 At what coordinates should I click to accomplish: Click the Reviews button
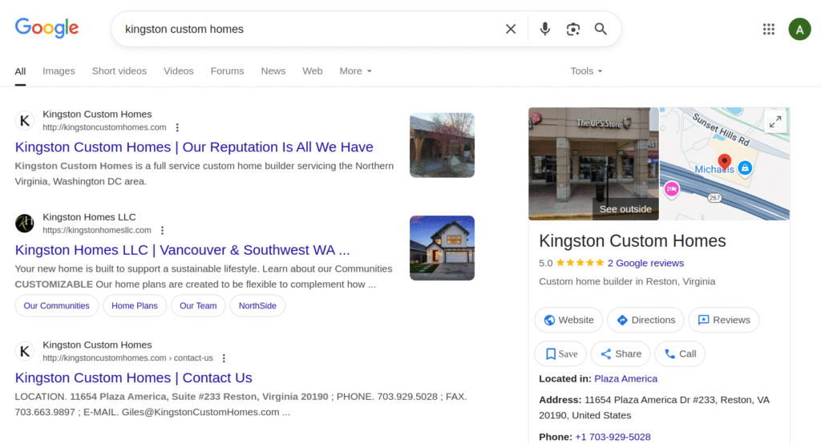pos(724,320)
